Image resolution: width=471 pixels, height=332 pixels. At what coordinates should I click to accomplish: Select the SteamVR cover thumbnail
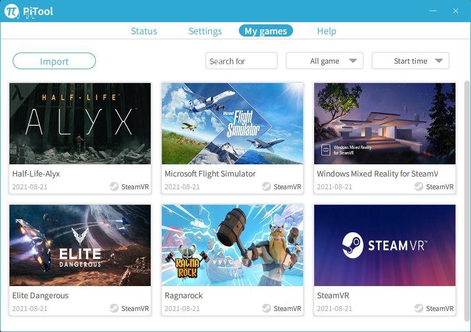[385, 245]
